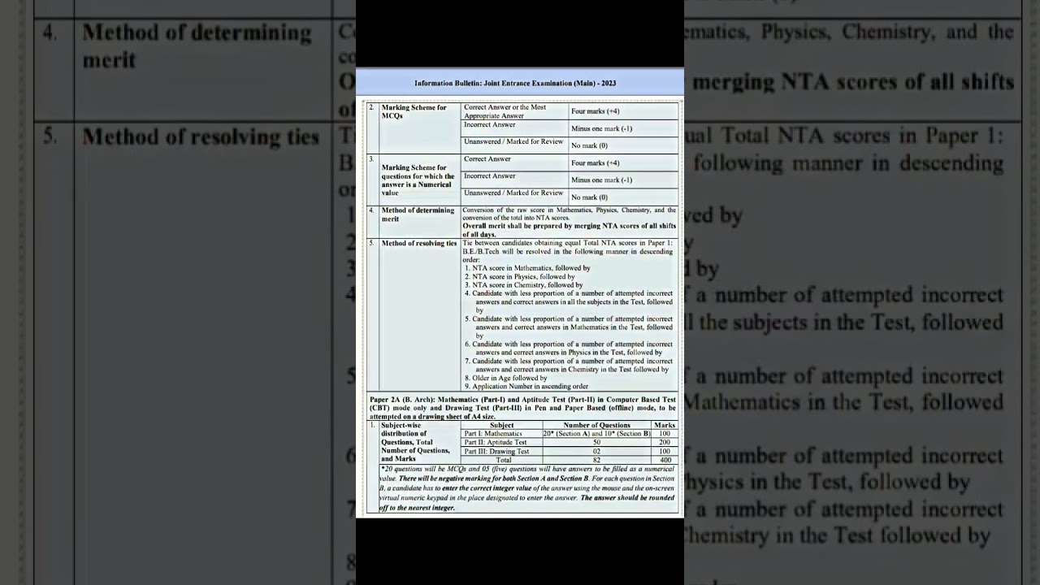This screenshot has height=585, width=1040.
Task: Click the 'Paper 2A (B. Arch)' bold paragraph
Action: point(522,408)
